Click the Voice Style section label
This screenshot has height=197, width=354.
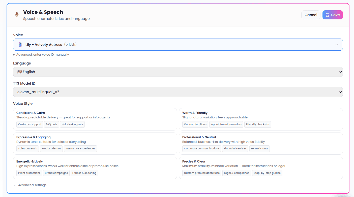click(23, 104)
